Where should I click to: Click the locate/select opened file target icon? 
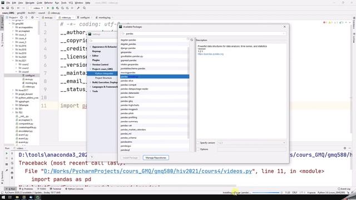22,17
